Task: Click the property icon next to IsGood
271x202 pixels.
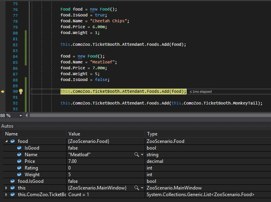Action: coord(20,148)
